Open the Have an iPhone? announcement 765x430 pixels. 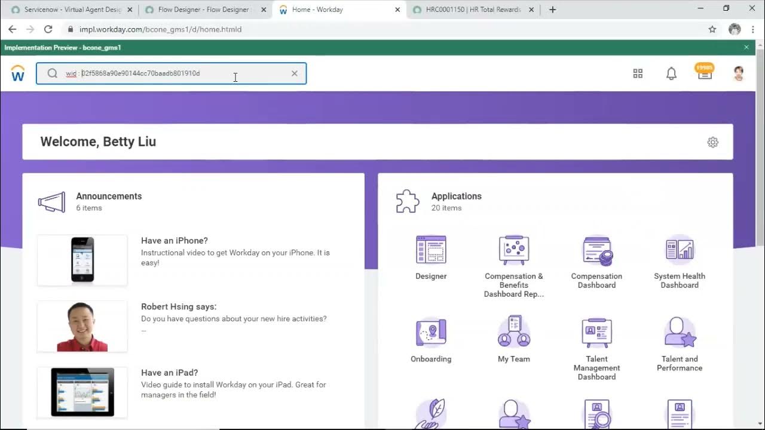(x=175, y=241)
